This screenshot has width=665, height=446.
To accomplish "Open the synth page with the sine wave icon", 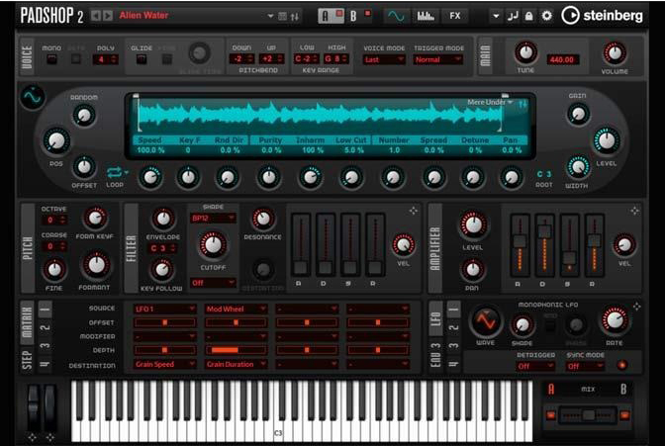I will tap(396, 16).
